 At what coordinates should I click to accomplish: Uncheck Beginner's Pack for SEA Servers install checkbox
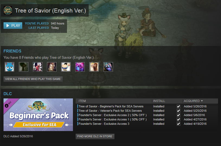click(178, 106)
